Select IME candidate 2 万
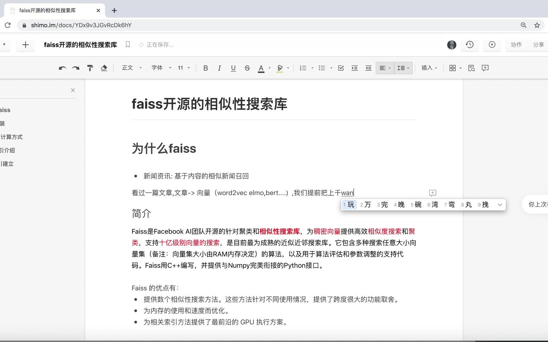The height and width of the screenshot is (342, 548). click(366, 205)
